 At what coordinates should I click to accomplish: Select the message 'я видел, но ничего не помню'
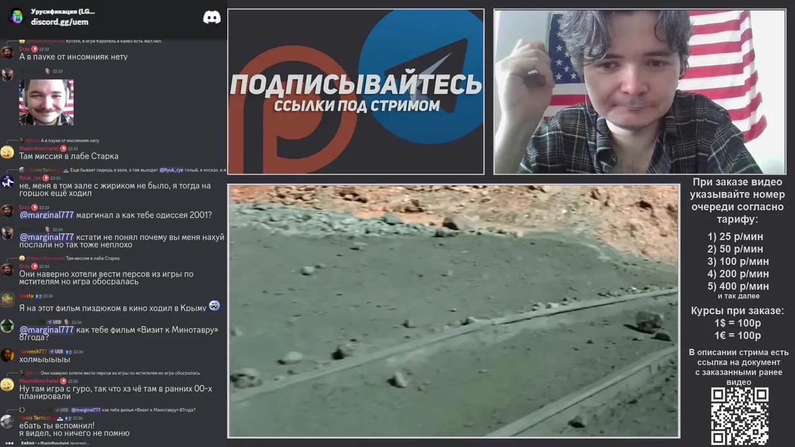point(75,433)
